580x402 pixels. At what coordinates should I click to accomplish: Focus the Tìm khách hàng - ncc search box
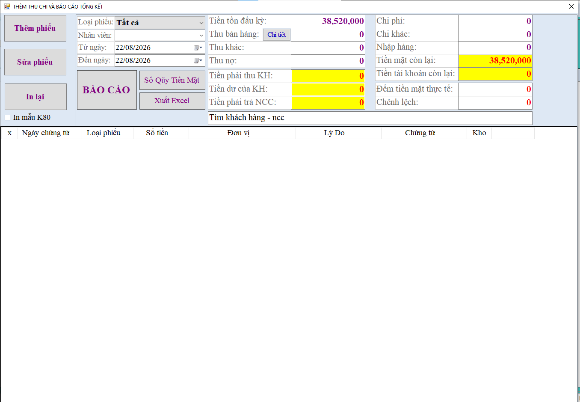[x=370, y=118]
